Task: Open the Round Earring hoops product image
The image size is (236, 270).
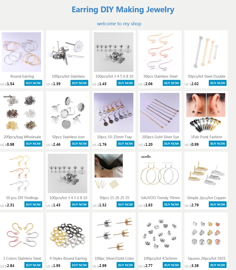Action: coord(21,52)
